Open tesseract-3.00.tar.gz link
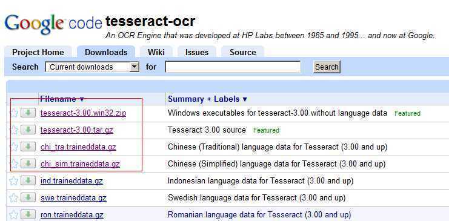The height and width of the screenshot is (221, 449). point(77,130)
